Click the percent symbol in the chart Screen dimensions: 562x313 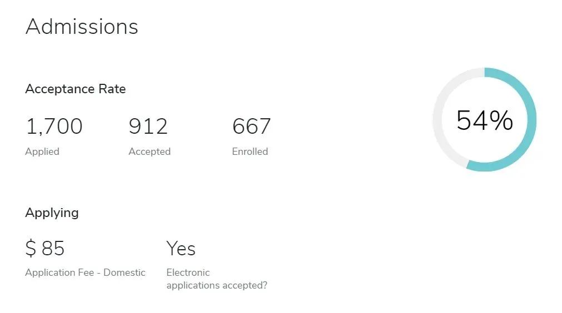point(501,120)
